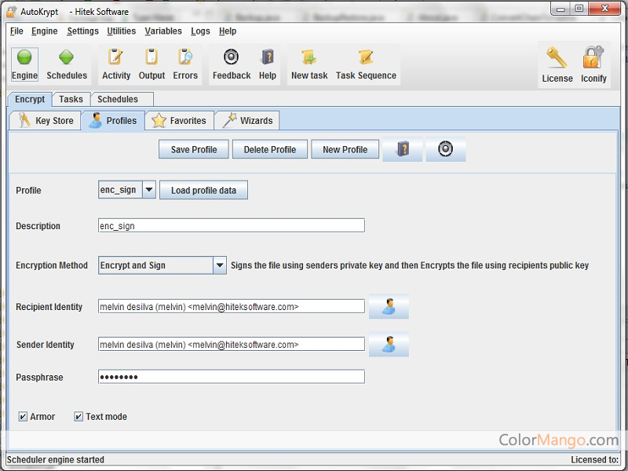The width and height of the screenshot is (628, 471).
Task: Switch to the Tasks tab
Action: coord(71,99)
